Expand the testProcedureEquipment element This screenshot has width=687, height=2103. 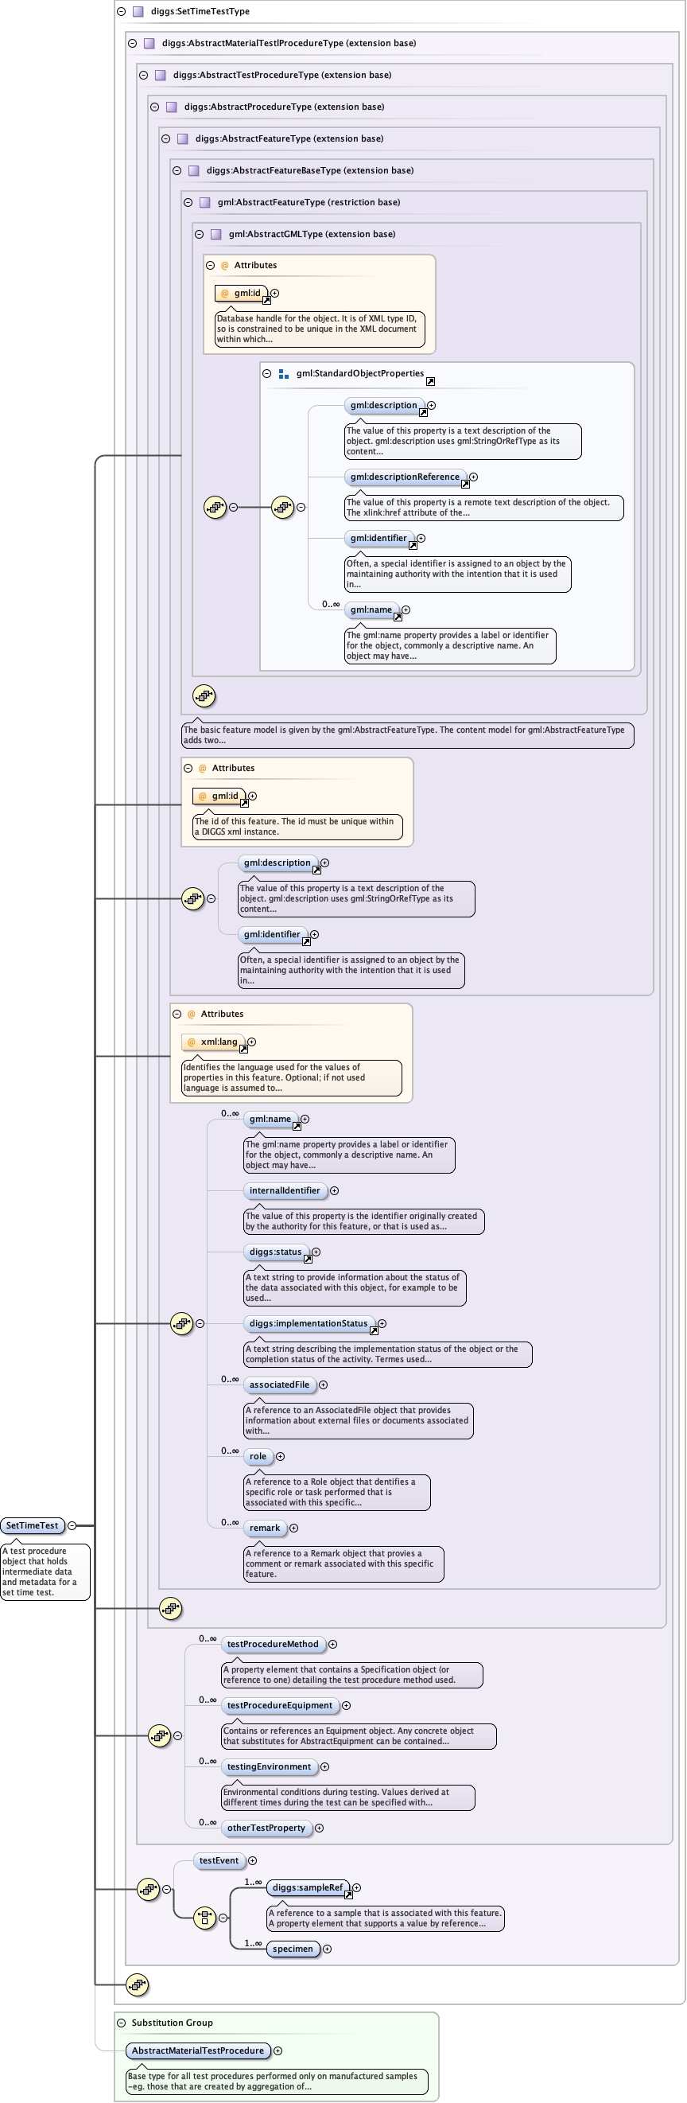(346, 1705)
